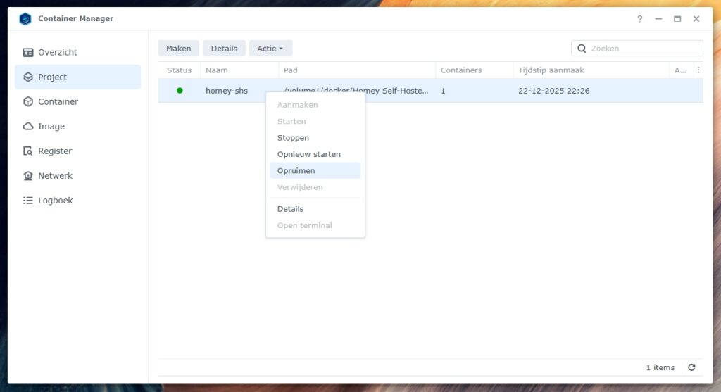Click the Container Manager logo icon
Image resolution: width=721 pixels, height=392 pixels.
25,19
